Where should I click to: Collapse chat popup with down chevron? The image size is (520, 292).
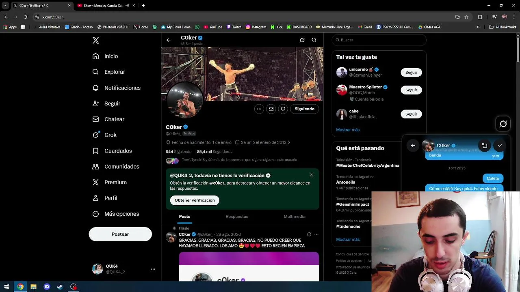pos(500,146)
